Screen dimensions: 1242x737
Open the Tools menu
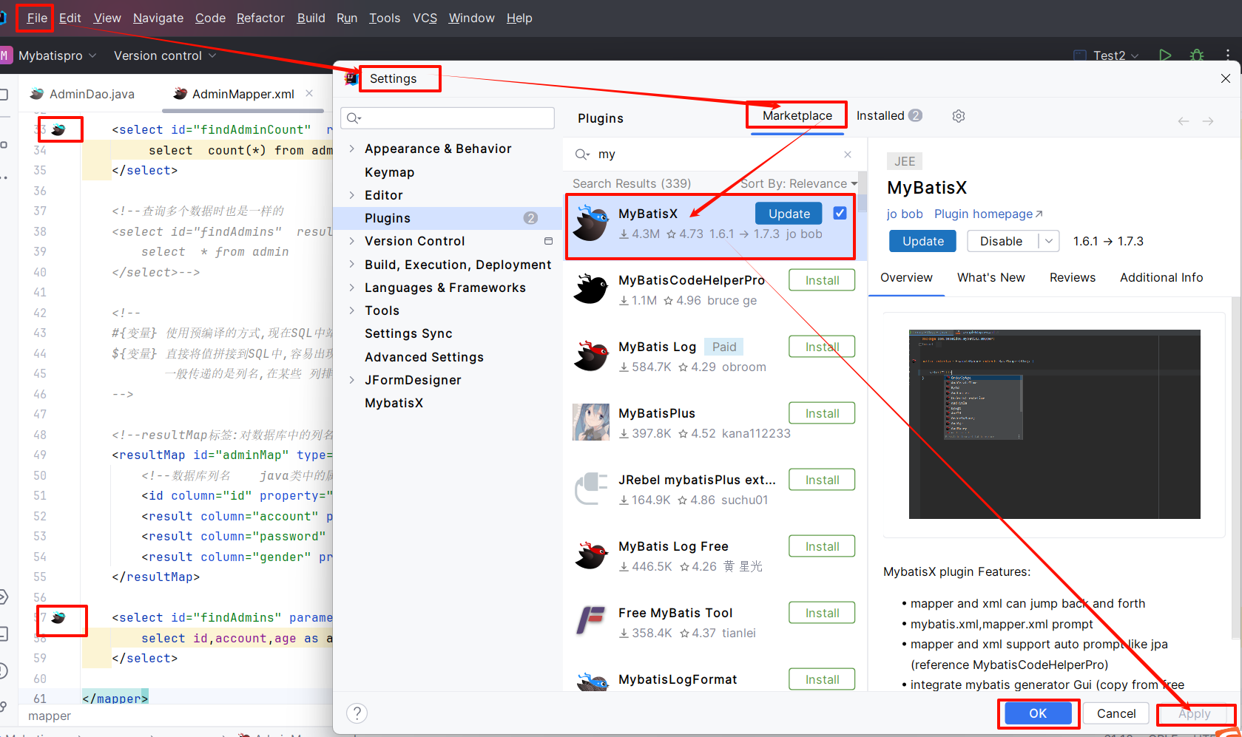click(x=385, y=18)
